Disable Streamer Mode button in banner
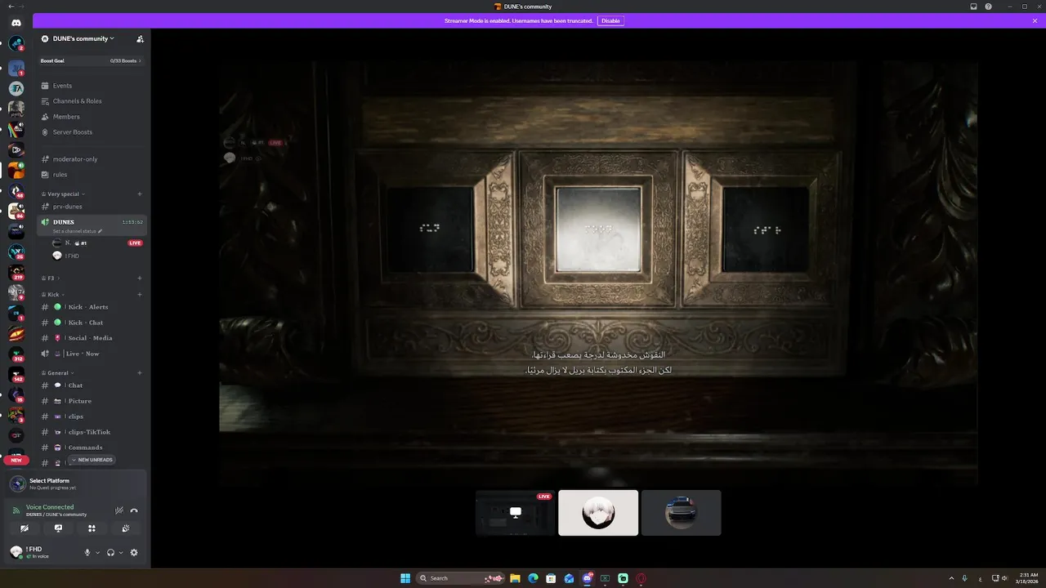 click(610, 20)
